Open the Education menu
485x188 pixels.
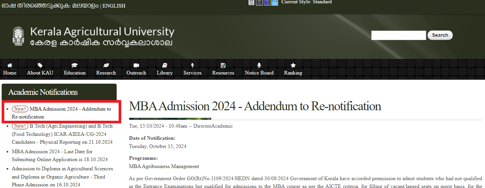click(x=75, y=73)
